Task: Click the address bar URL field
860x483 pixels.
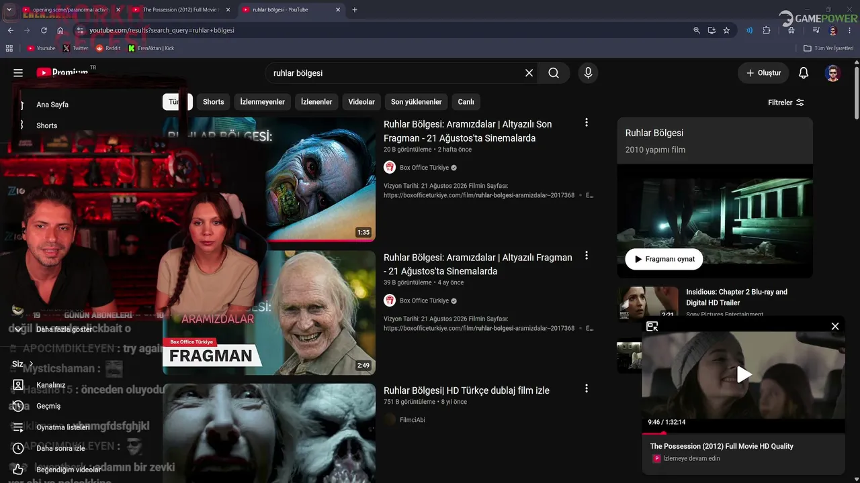Action: (x=383, y=30)
